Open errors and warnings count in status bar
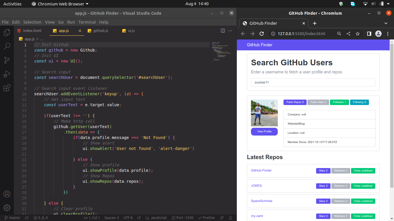This screenshot has width=394, height=221. pos(41,218)
